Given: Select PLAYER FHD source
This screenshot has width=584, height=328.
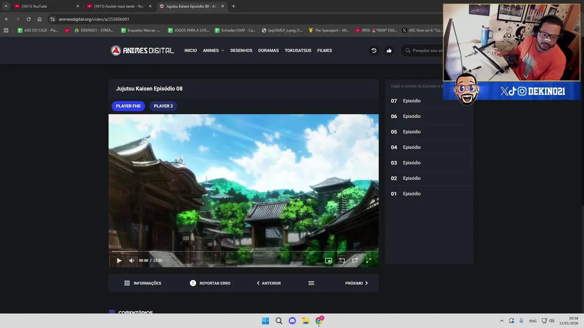Looking at the screenshot, I should [x=128, y=106].
